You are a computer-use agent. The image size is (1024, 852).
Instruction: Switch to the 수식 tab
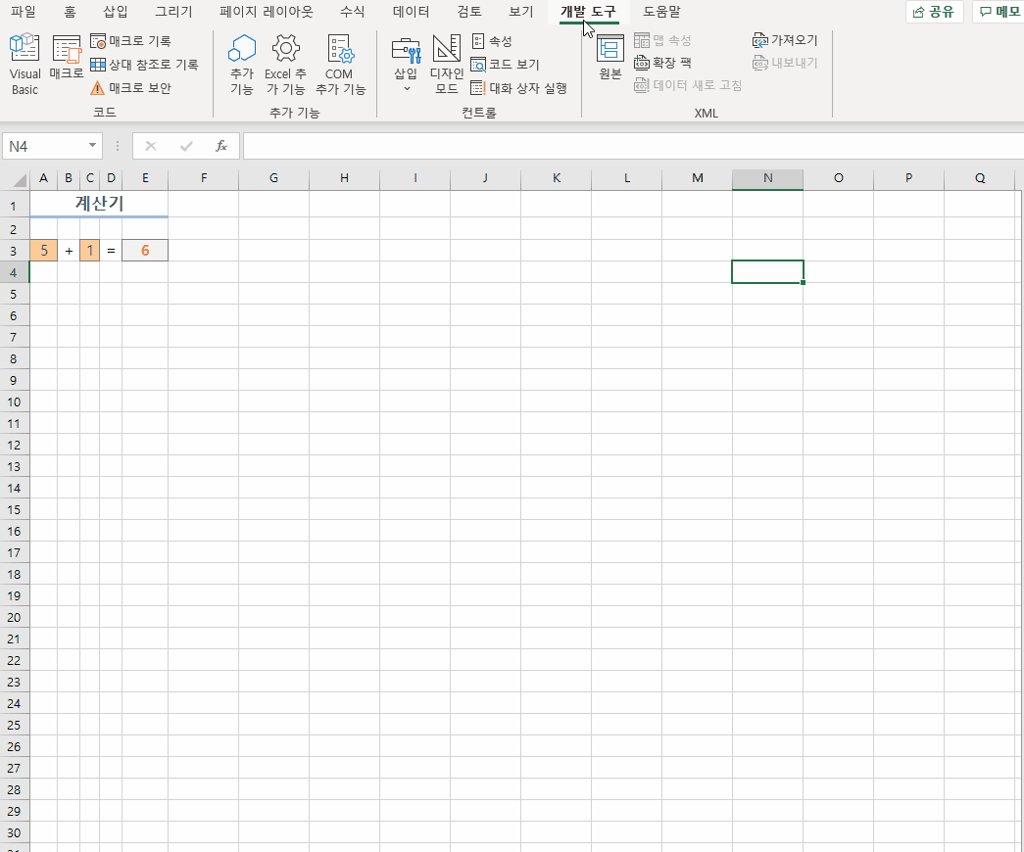353,12
